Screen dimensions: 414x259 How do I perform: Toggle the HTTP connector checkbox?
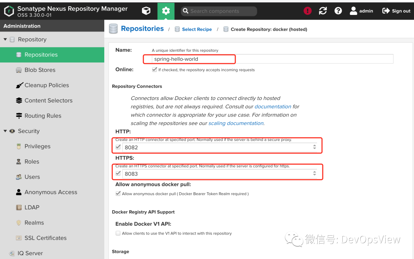coord(118,147)
